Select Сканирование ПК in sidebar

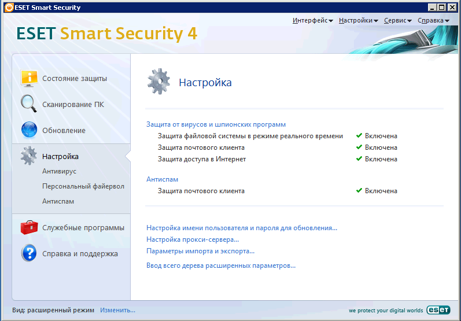click(x=73, y=104)
